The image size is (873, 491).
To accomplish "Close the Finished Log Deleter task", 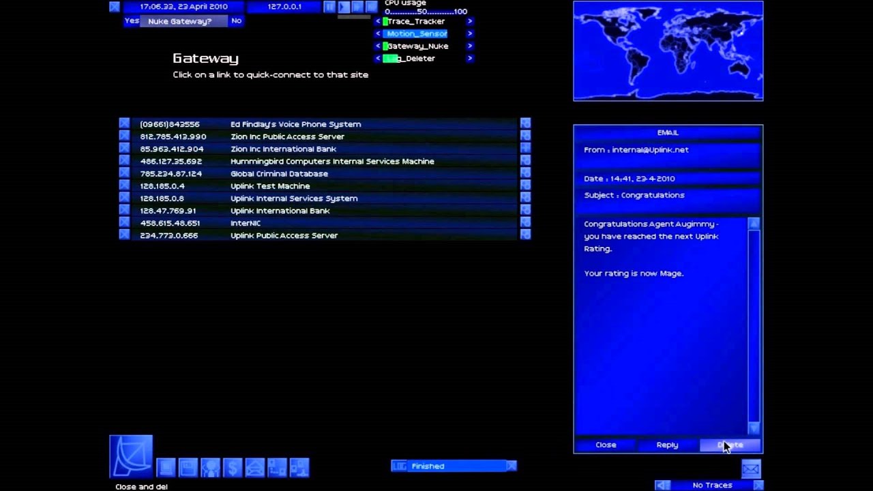I will click(x=512, y=466).
